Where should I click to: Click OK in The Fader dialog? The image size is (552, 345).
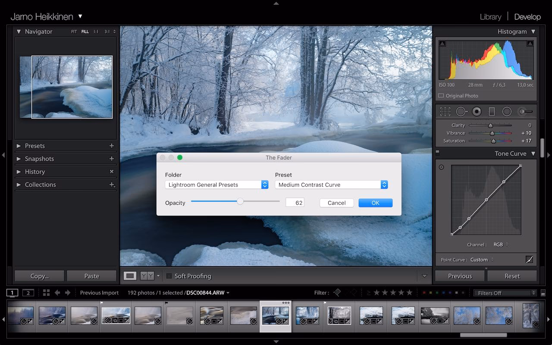pyautogui.click(x=375, y=203)
